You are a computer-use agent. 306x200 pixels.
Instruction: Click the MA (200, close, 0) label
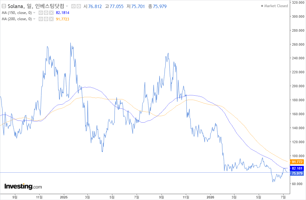coord(16,19)
